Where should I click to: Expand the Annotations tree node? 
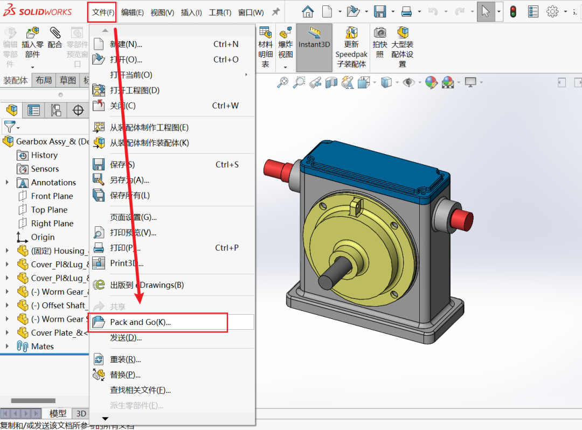[7, 183]
